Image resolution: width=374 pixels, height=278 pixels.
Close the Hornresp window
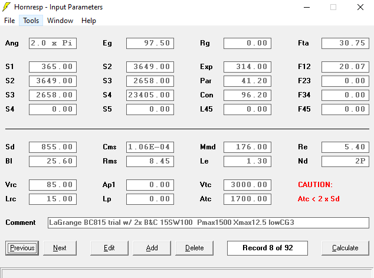pos(360,7)
